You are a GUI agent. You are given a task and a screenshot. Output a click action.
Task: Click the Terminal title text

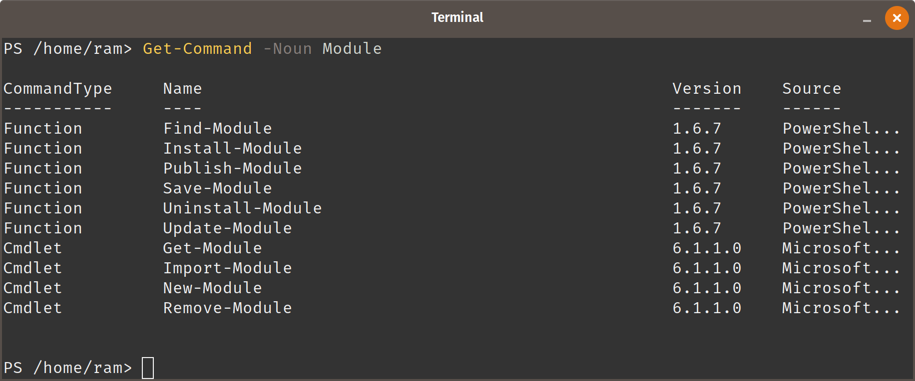pyautogui.click(x=457, y=17)
